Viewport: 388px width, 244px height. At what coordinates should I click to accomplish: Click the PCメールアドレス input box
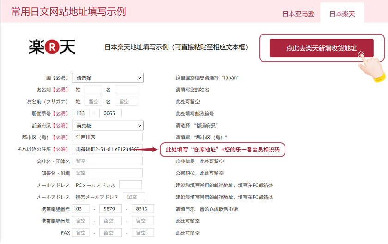click(x=130, y=185)
